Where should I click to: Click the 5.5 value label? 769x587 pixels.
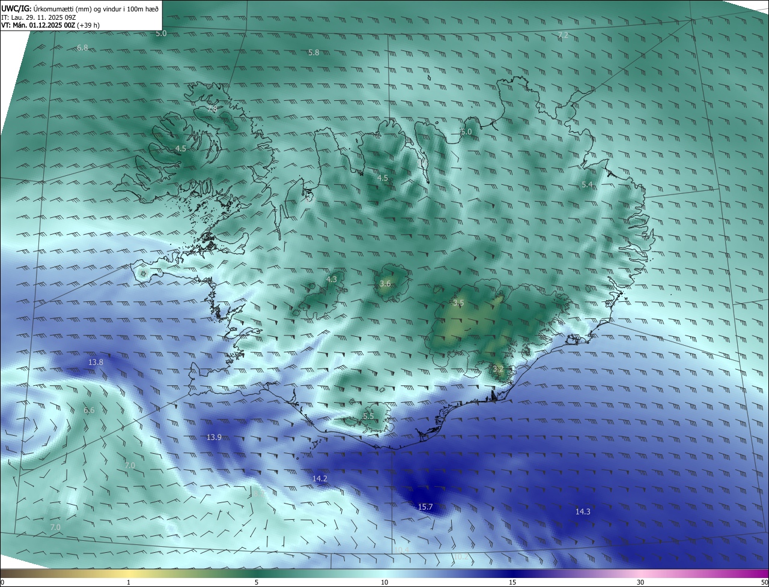pos(368,416)
